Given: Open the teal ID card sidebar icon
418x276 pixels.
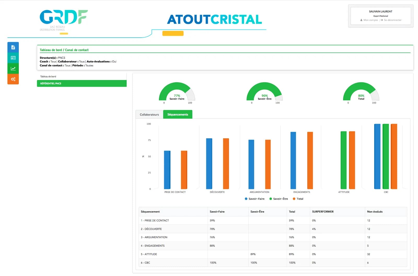Looking at the screenshot, I should (x=13, y=58).
